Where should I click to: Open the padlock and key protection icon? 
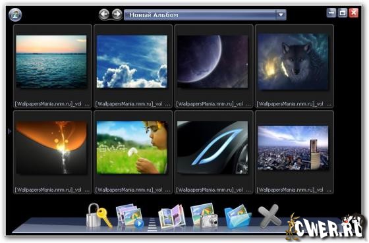point(99,216)
